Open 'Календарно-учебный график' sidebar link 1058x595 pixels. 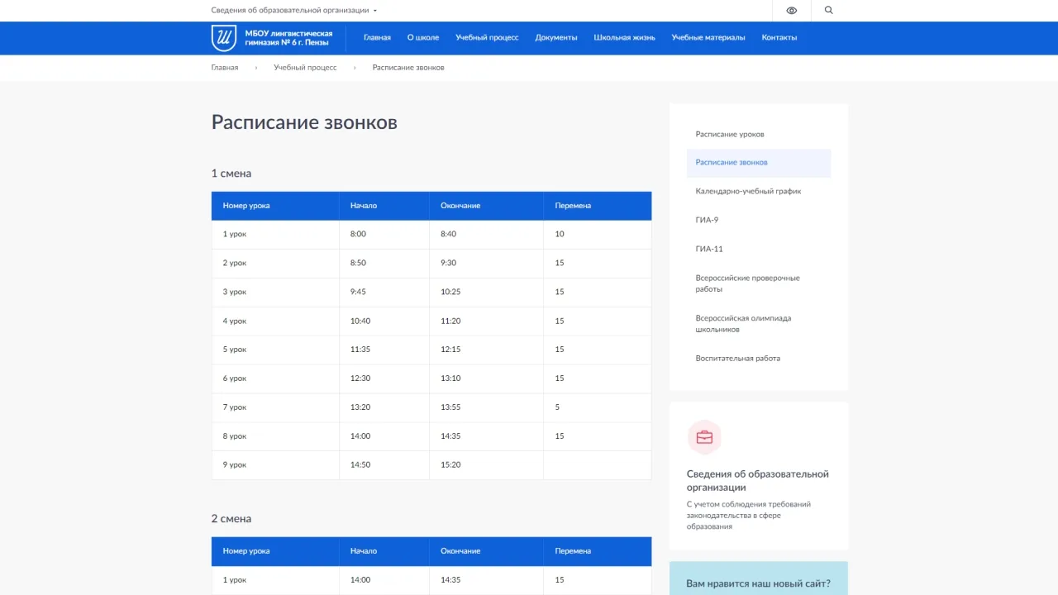(x=748, y=192)
